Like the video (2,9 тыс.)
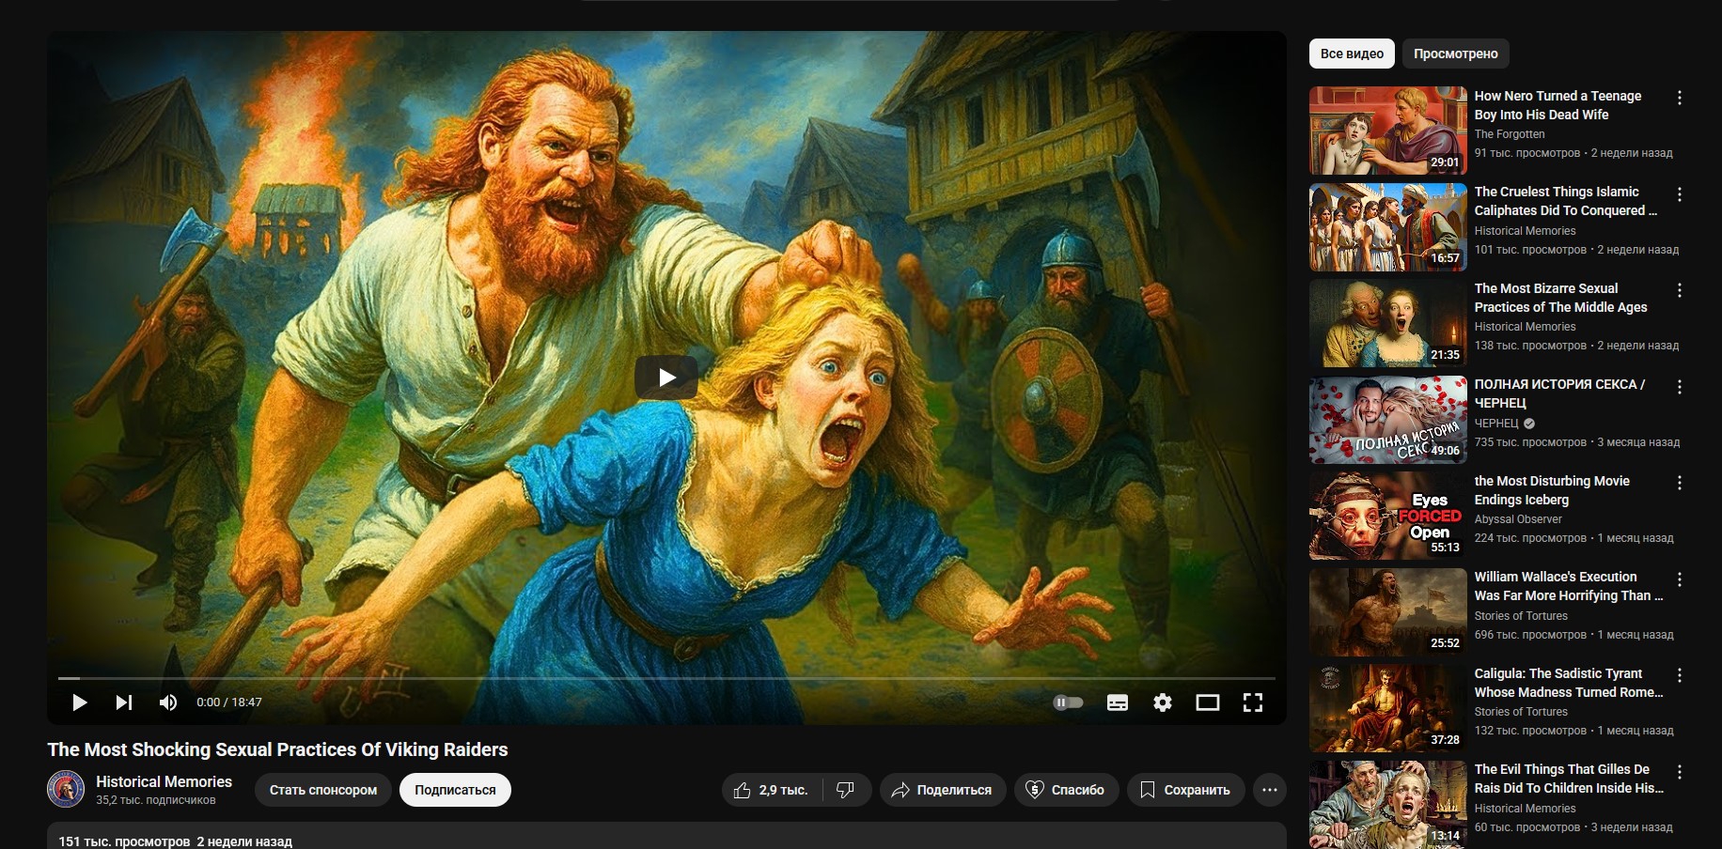 [x=772, y=790]
